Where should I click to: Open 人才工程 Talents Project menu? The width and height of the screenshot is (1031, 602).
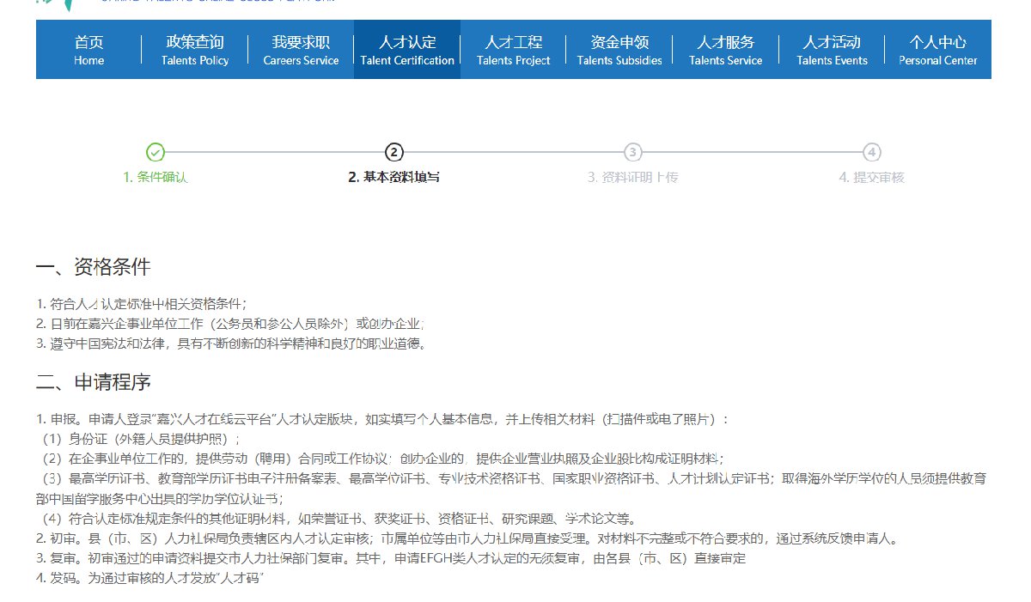tap(513, 50)
